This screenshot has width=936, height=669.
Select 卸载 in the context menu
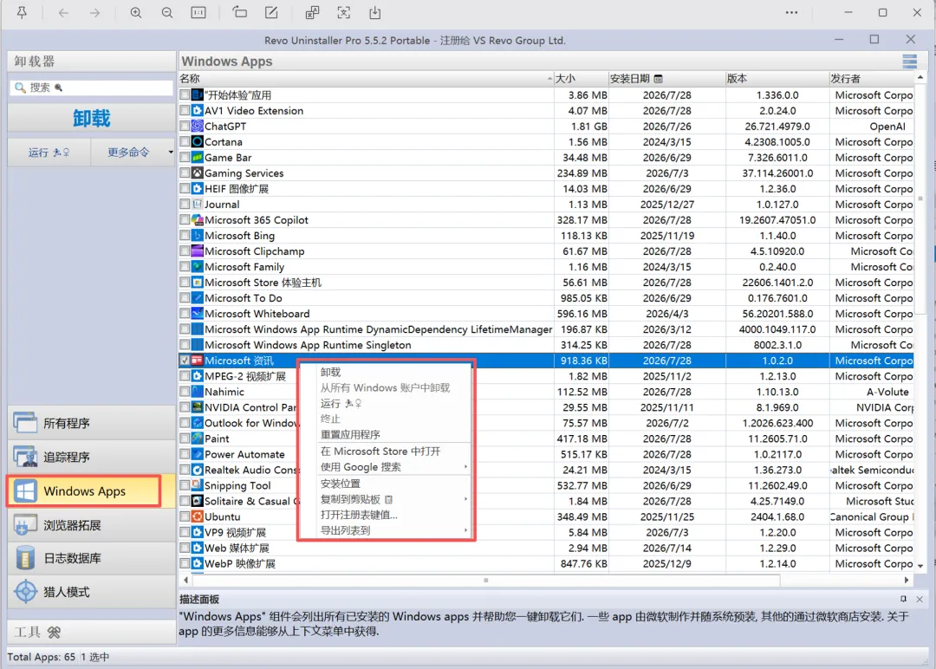pyautogui.click(x=331, y=372)
